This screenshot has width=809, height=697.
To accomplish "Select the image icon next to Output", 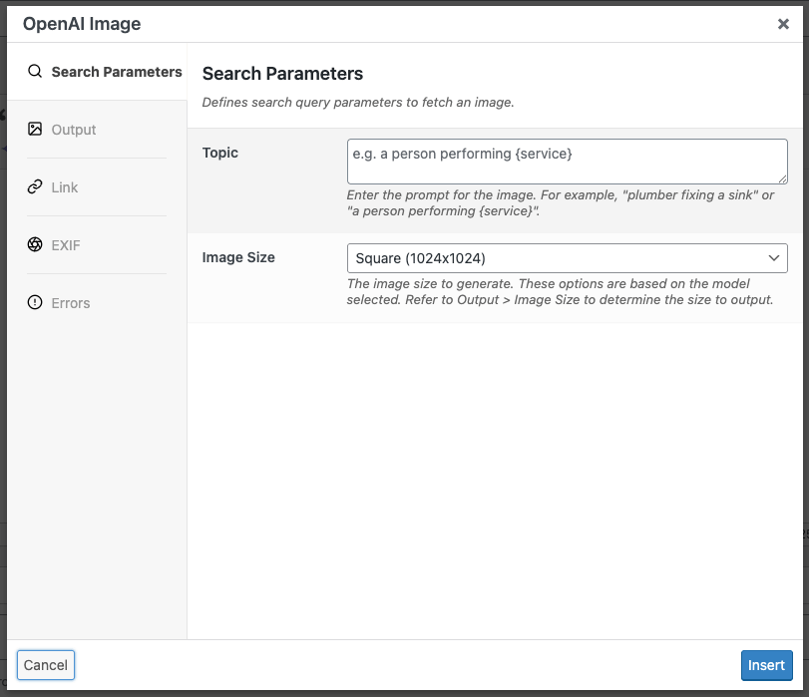I will [x=34, y=129].
